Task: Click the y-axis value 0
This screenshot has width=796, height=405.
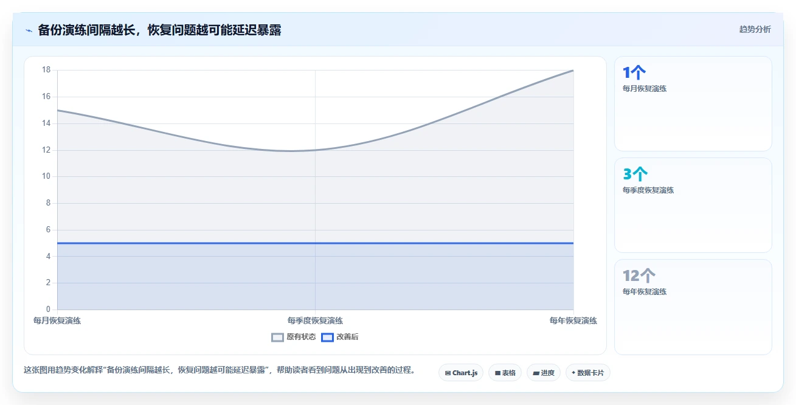Action: click(49, 309)
